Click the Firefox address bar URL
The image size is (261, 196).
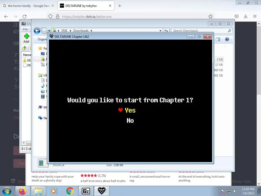(x=87, y=17)
